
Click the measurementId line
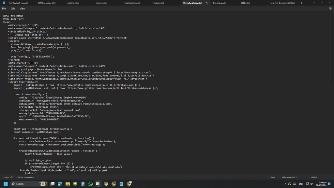(x=39, y=119)
